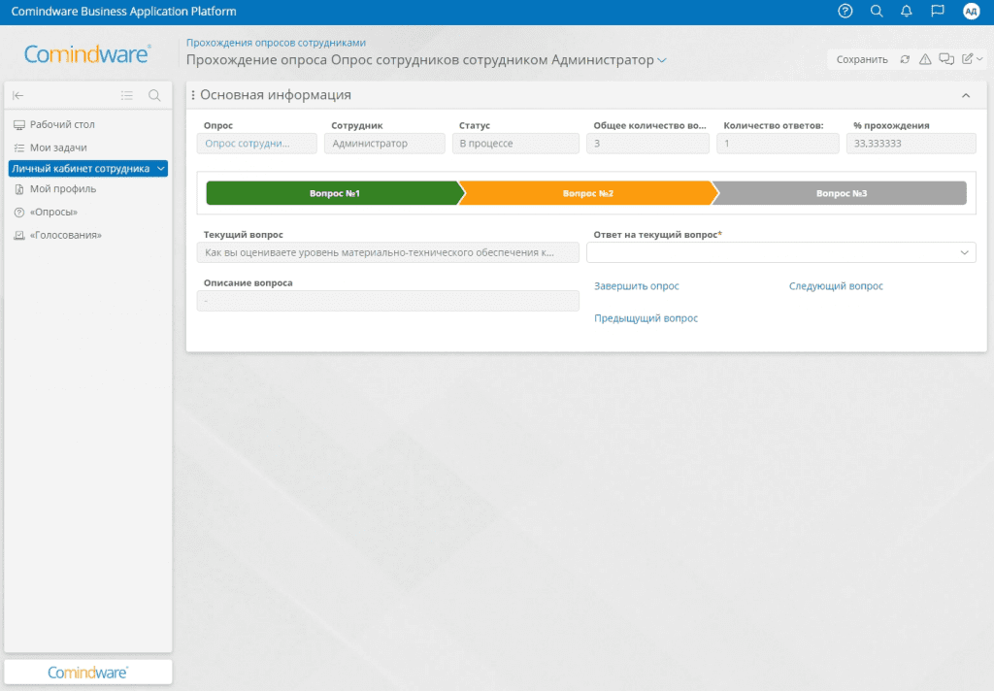Go to «Опросы» in the sidebar
The width and height of the screenshot is (994, 691).
tap(53, 212)
